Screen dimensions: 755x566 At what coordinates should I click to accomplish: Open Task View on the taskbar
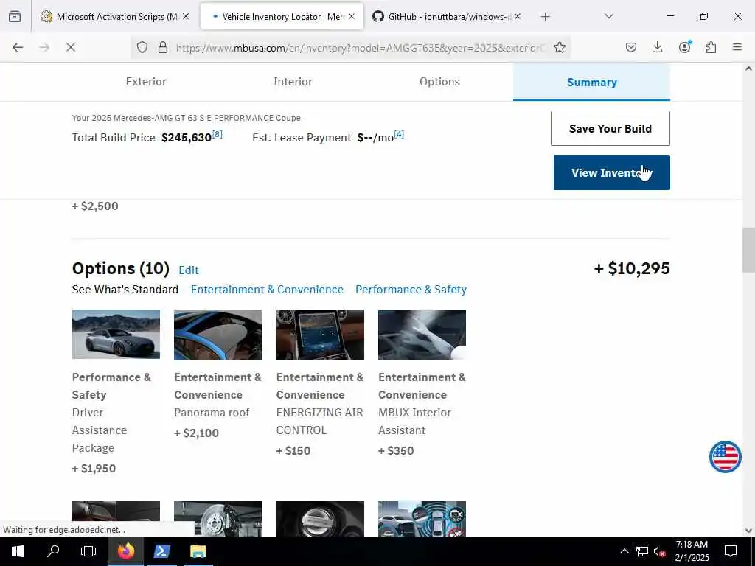coord(88,551)
